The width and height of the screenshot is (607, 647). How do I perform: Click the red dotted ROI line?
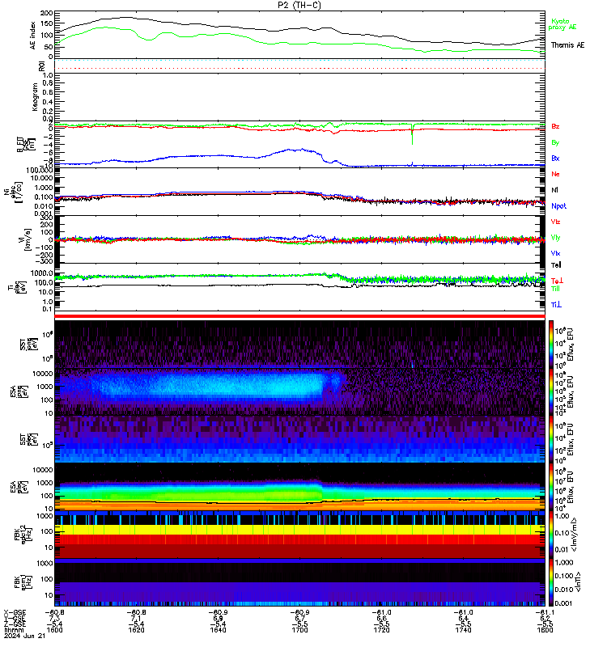(x=299, y=69)
